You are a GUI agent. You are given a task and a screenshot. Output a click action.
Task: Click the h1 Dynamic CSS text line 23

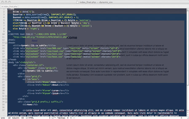coord(40,71)
